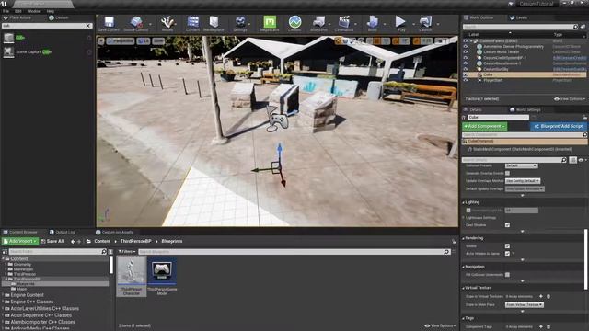Open the Perspective viewport mode dropdown
The height and width of the screenshot is (331, 589).
click(x=121, y=41)
